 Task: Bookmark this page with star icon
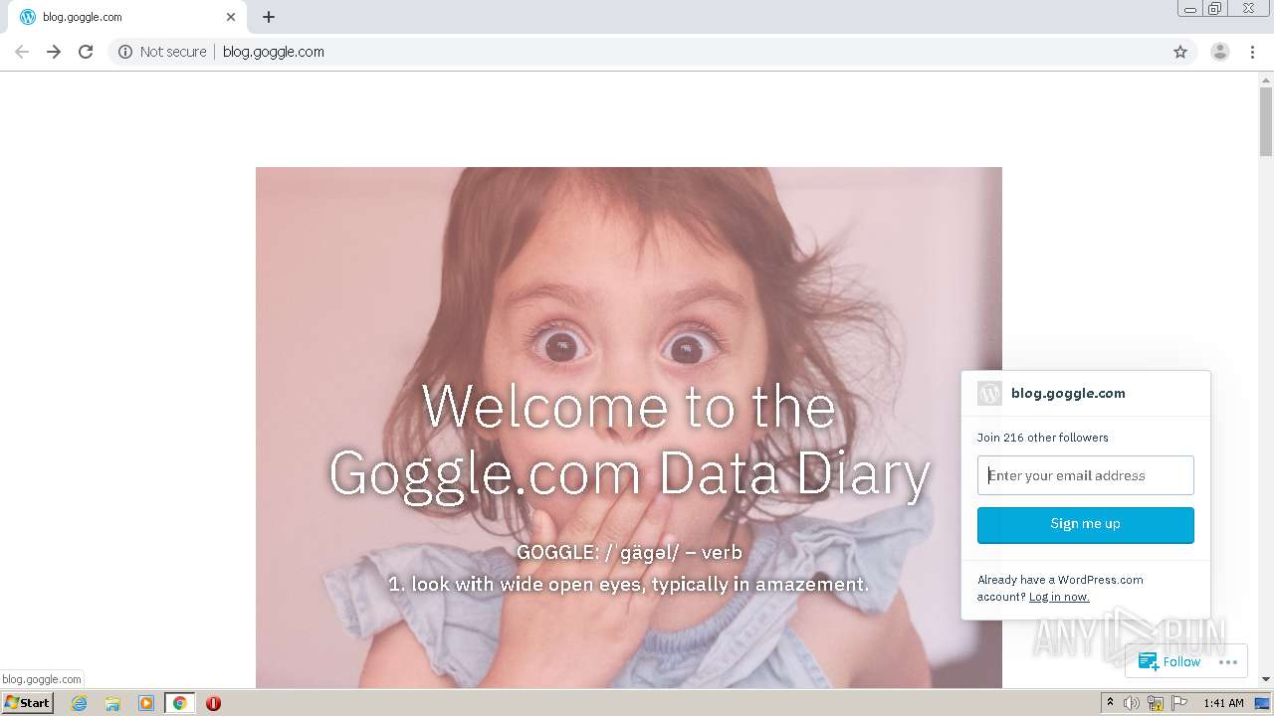[1180, 52]
